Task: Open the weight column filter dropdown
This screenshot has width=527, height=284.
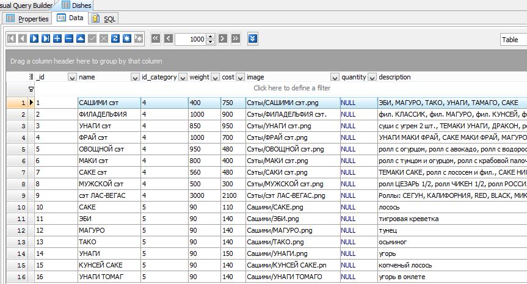Action: click(216, 78)
